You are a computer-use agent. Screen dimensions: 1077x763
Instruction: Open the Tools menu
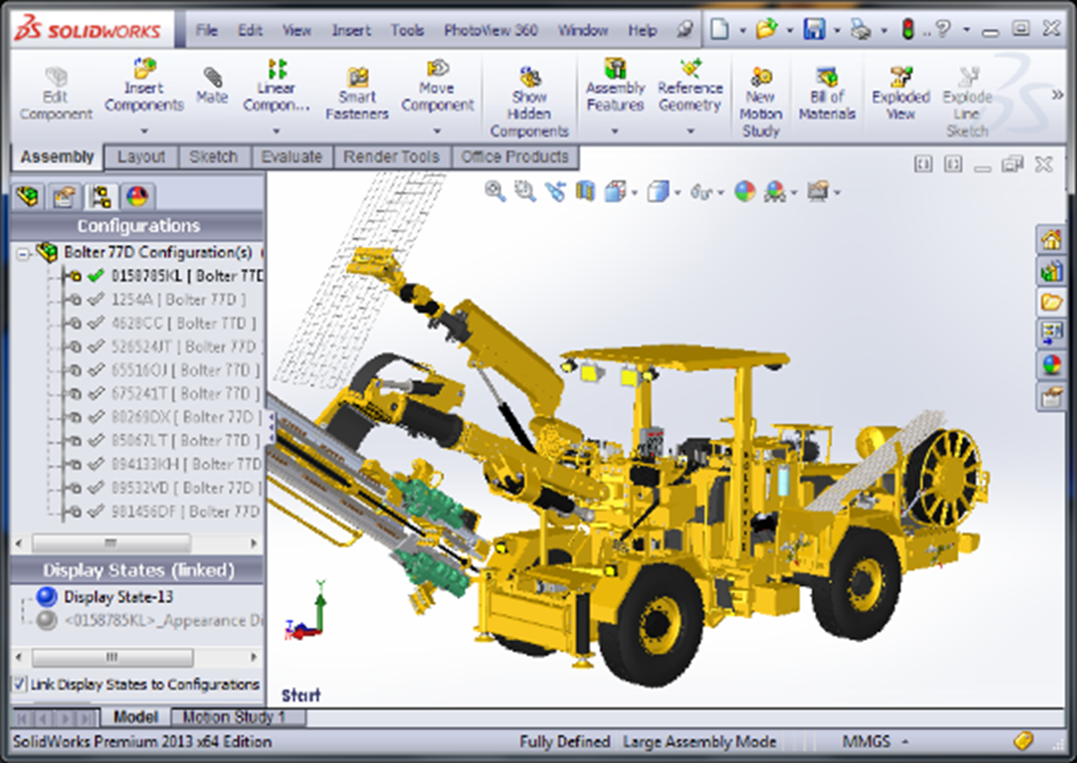(x=407, y=30)
